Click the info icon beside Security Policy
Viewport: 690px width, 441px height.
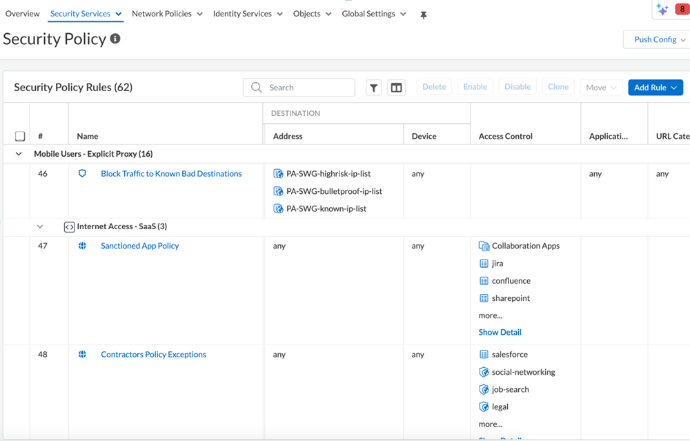click(115, 39)
